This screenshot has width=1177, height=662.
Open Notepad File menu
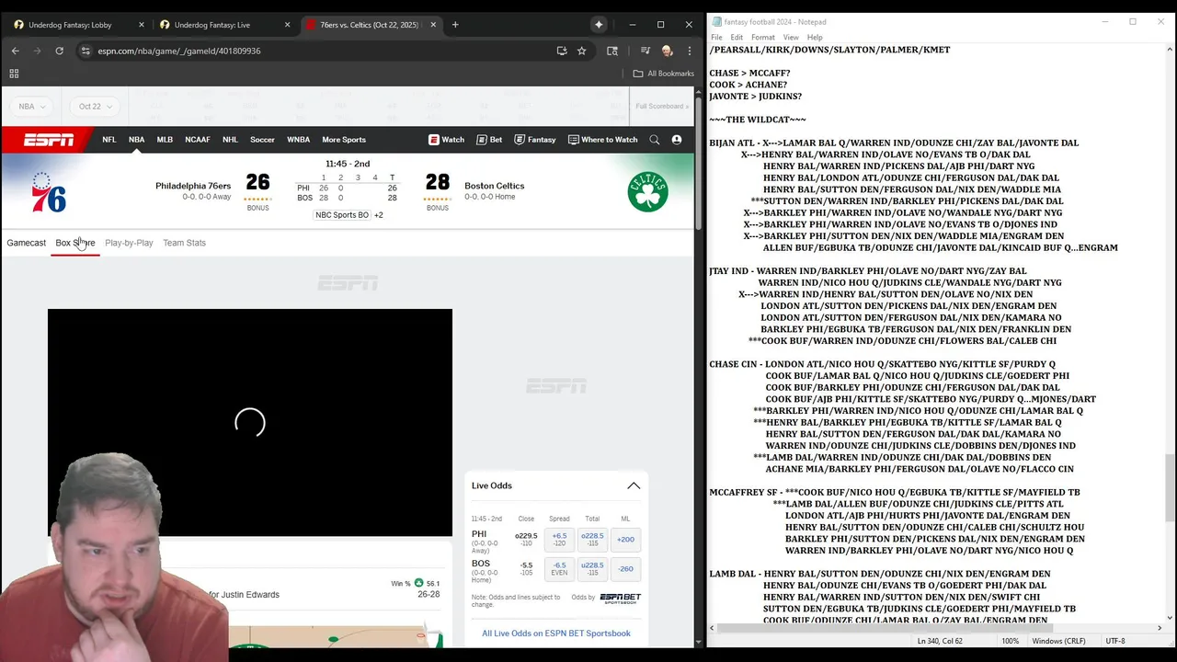click(x=716, y=38)
